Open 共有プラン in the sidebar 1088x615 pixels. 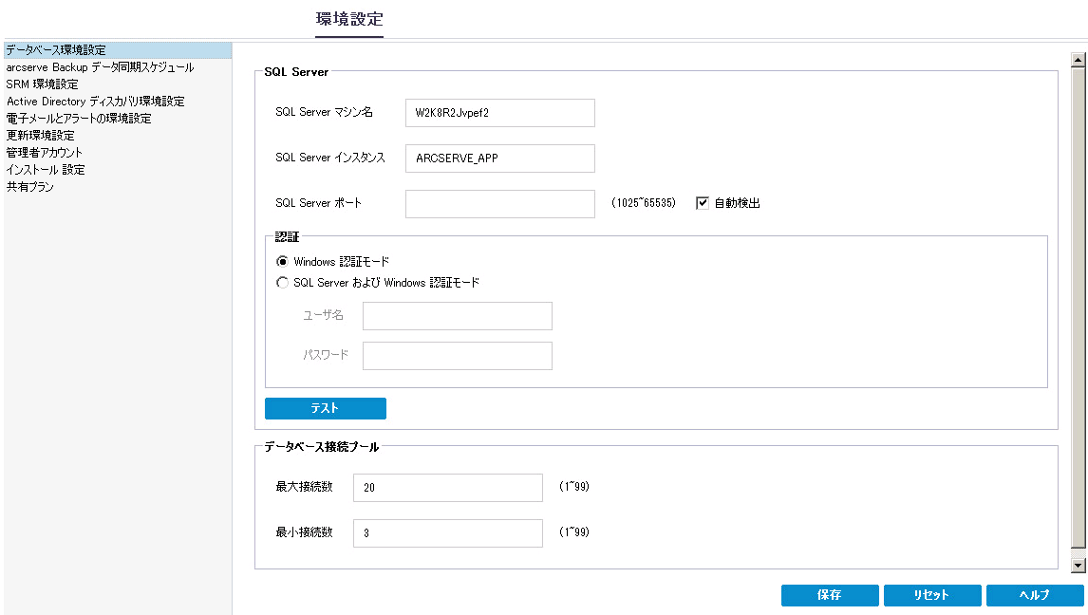30,187
